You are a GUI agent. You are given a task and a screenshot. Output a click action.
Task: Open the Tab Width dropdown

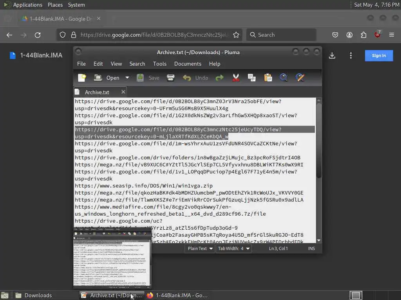(x=234, y=248)
